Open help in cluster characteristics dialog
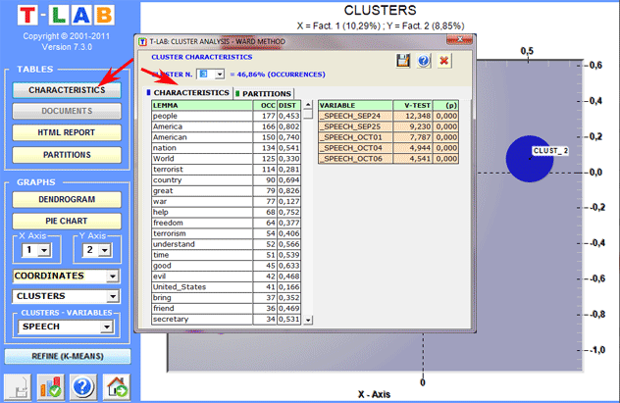This screenshot has width=620, height=403. coord(424,61)
